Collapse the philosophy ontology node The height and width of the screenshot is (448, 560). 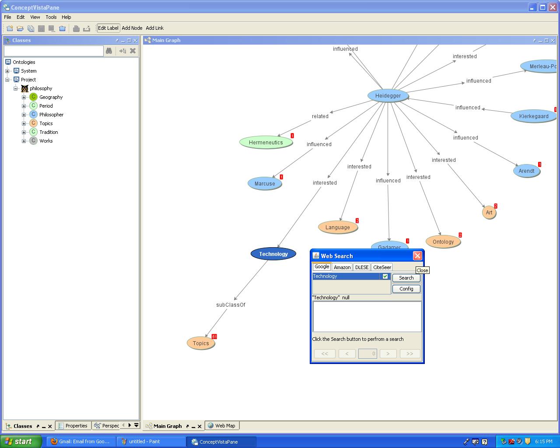click(16, 88)
